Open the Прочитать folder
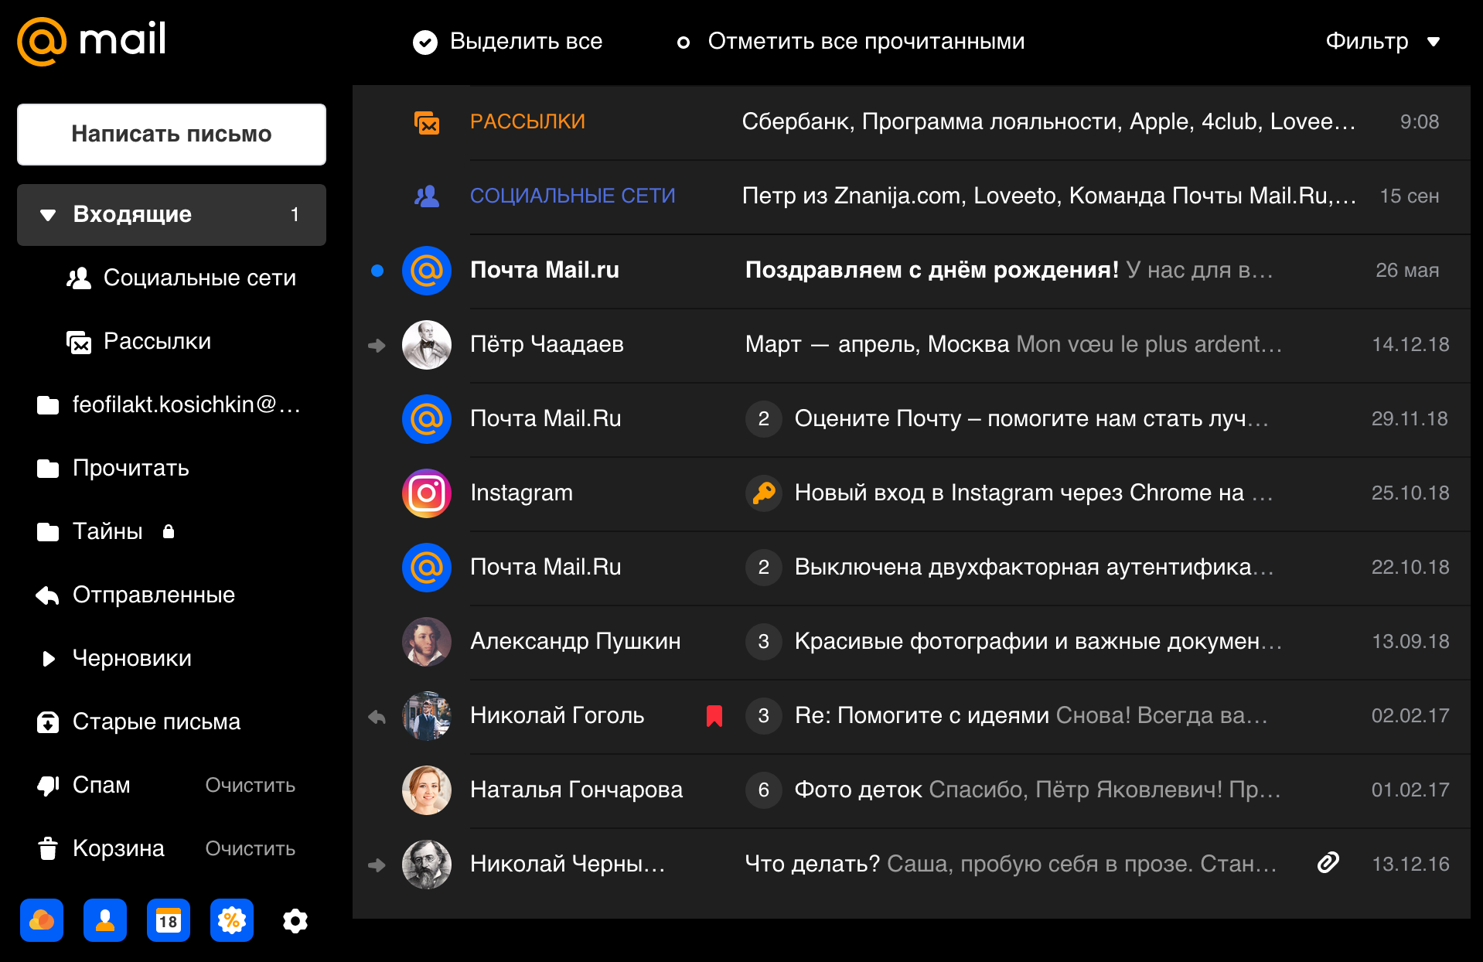The width and height of the screenshot is (1483, 962). point(114,468)
